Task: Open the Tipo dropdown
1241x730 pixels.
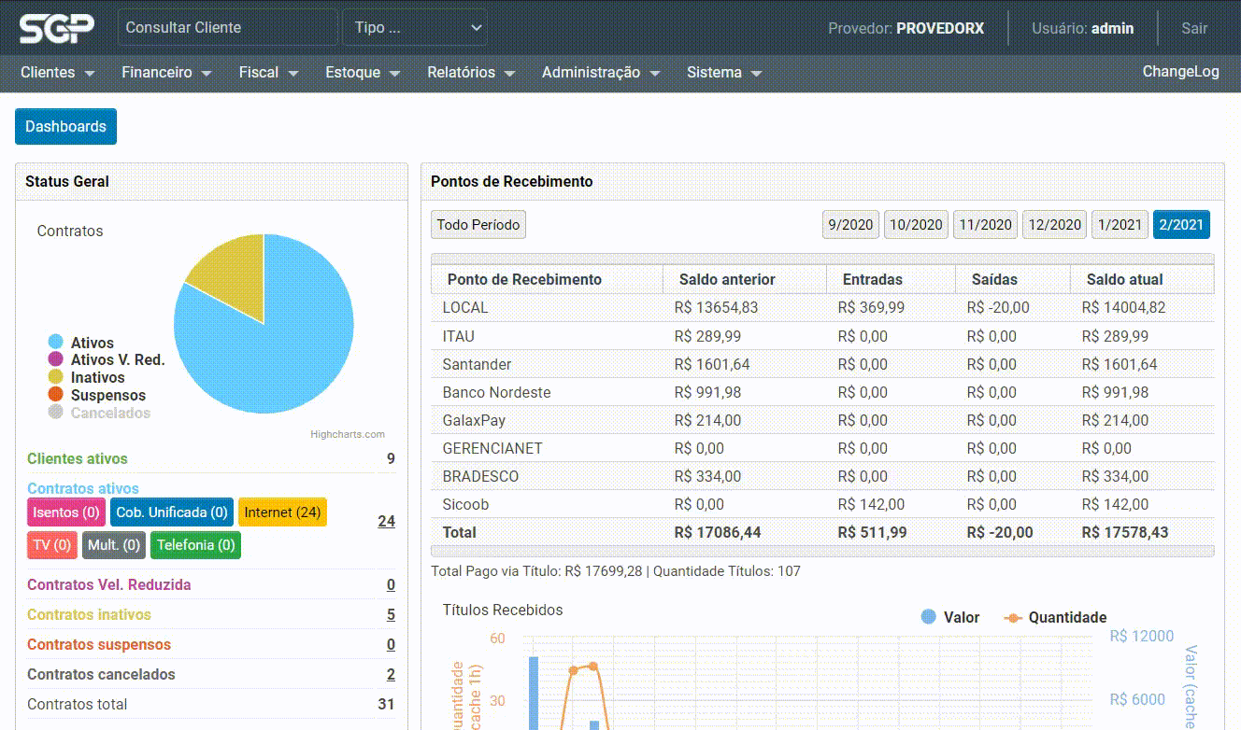Action: [x=416, y=27]
